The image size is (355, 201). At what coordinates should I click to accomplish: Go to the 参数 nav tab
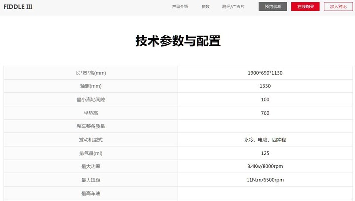[205, 7]
